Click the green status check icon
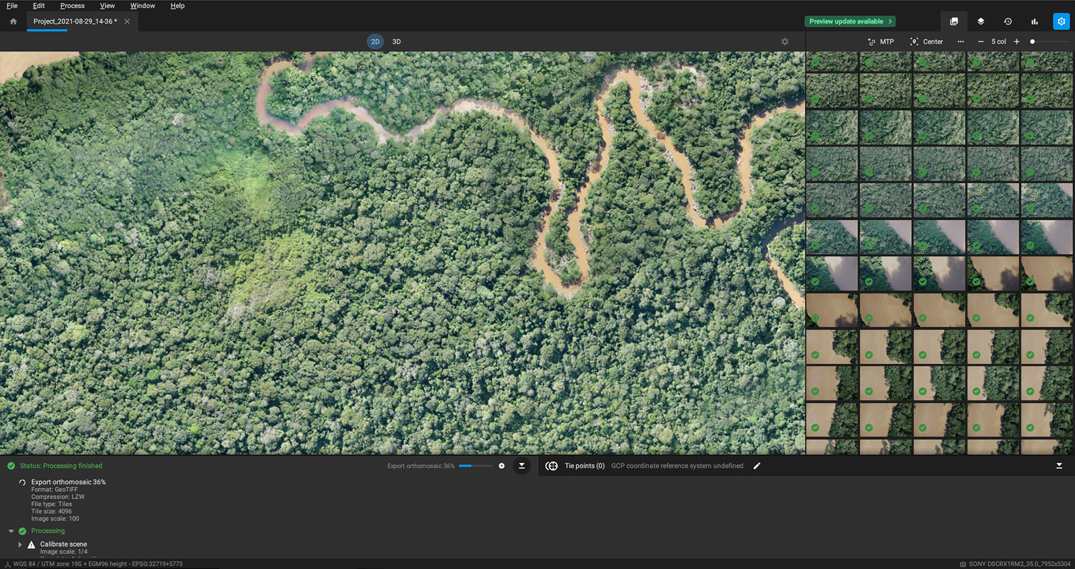The width and height of the screenshot is (1075, 569). click(11, 466)
